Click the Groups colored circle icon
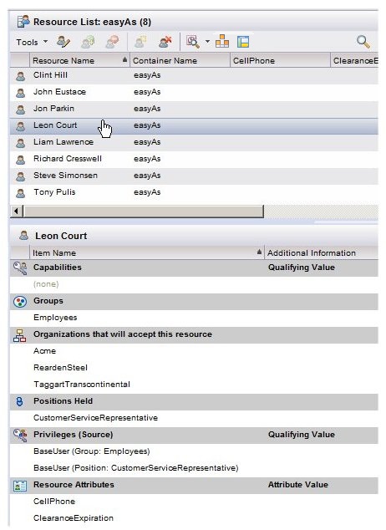Image resolution: width=386 pixels, height=530 pixels. (x=20, y=302)
